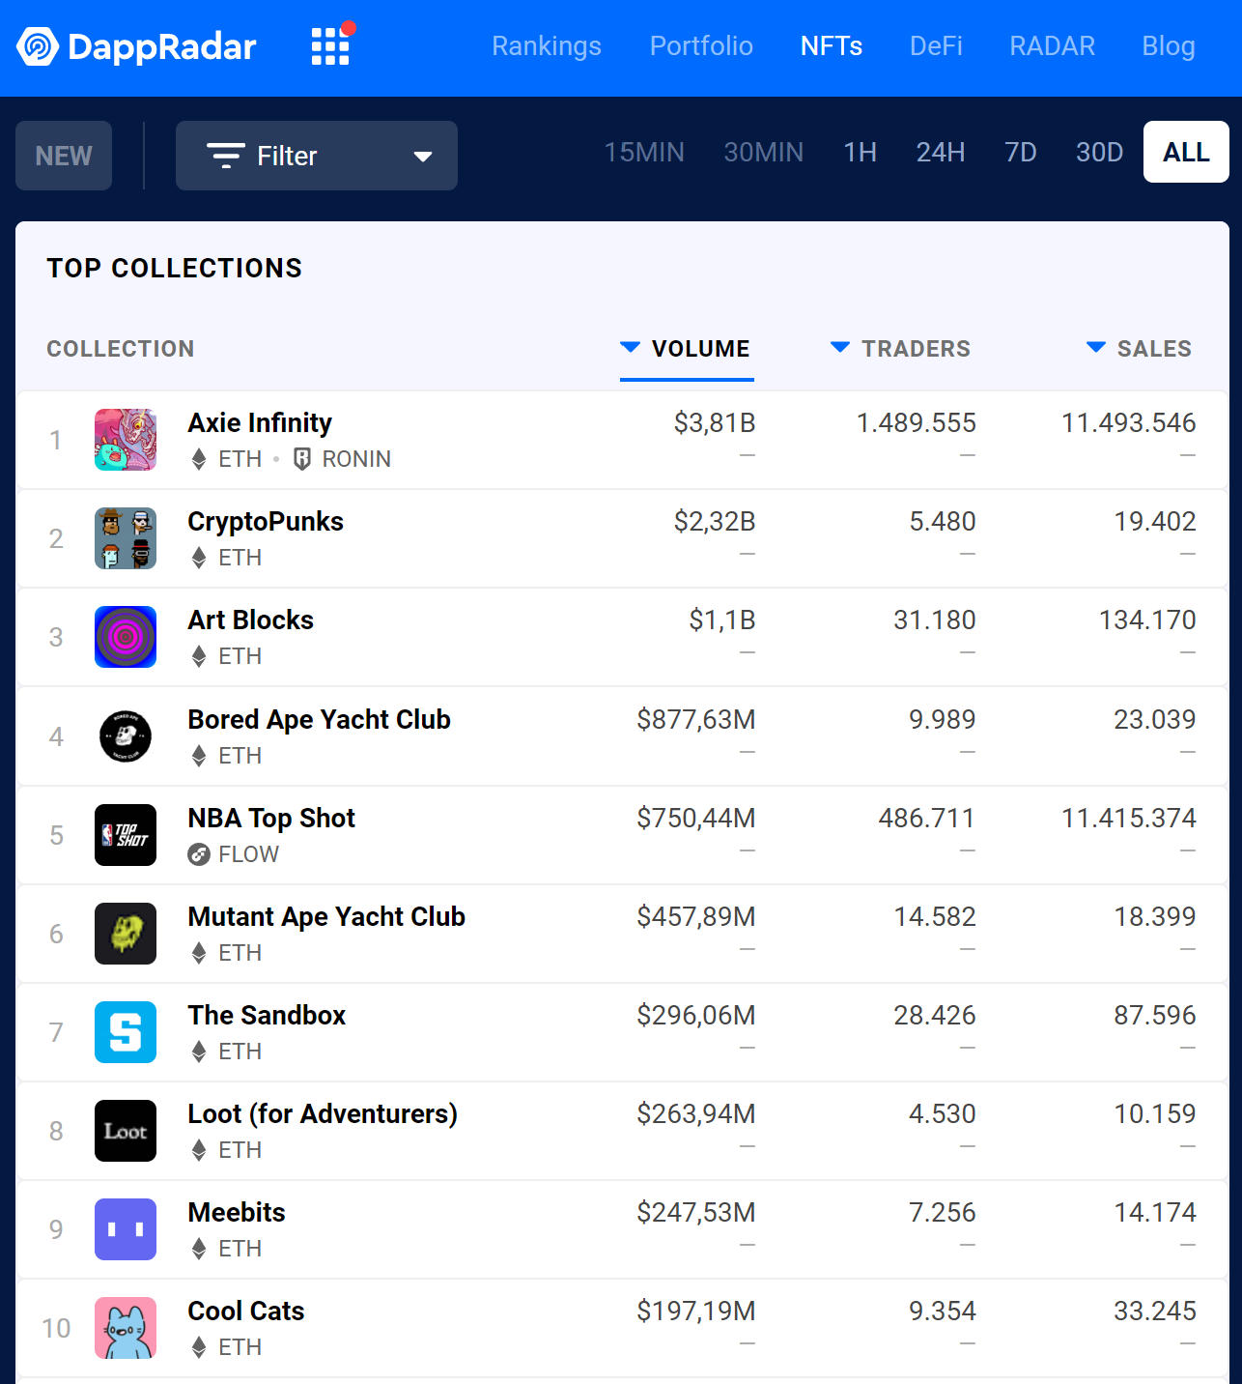Click the DappRadar logo
The width and height of the screenshot is (1242, 1384).
click(x=137, y=46)
